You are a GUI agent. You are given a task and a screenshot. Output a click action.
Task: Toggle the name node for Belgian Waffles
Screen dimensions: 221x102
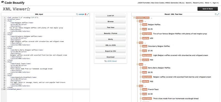point(141,25)
